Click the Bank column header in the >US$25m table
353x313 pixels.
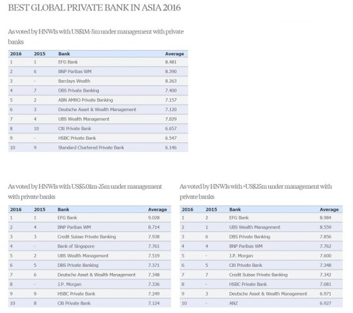pyautogui.click(x=235, y=209)
